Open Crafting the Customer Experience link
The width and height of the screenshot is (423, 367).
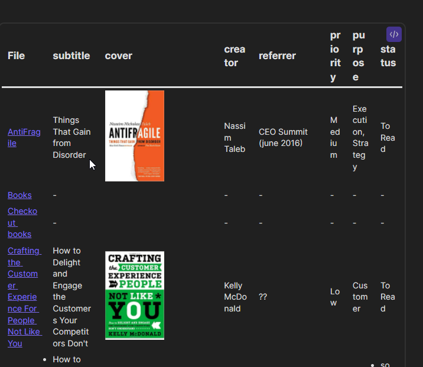[x=25, y=297]
